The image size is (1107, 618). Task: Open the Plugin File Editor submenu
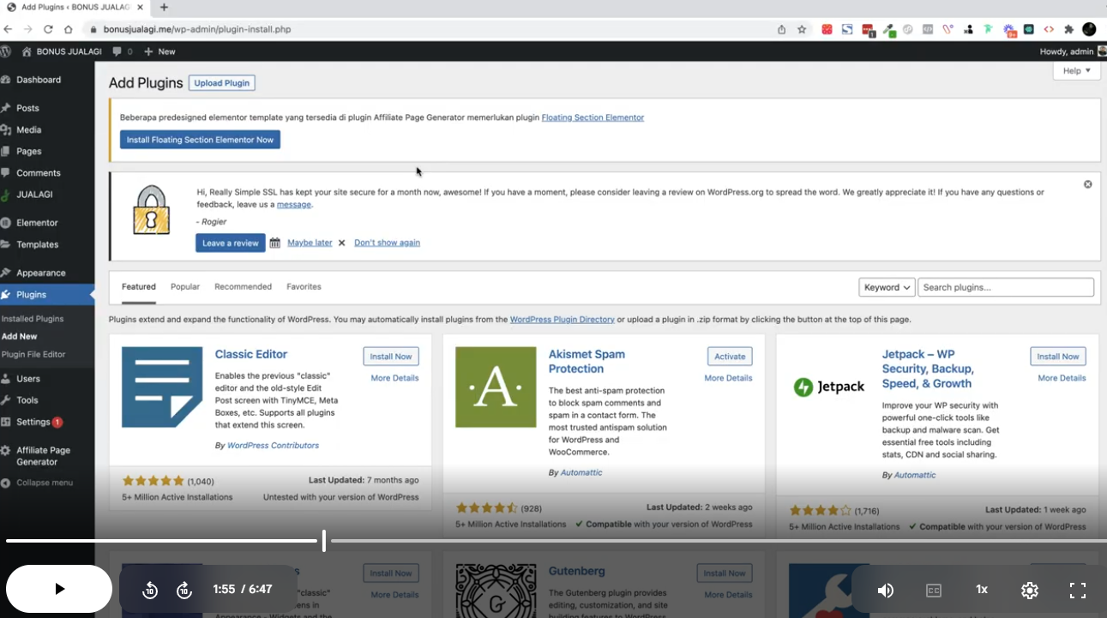(33, 354)
